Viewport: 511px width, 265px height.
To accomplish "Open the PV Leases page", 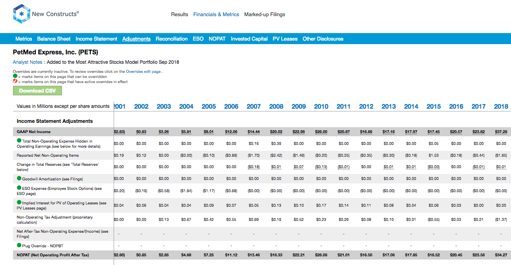I will pyautogui.click(x=285, y=39).
